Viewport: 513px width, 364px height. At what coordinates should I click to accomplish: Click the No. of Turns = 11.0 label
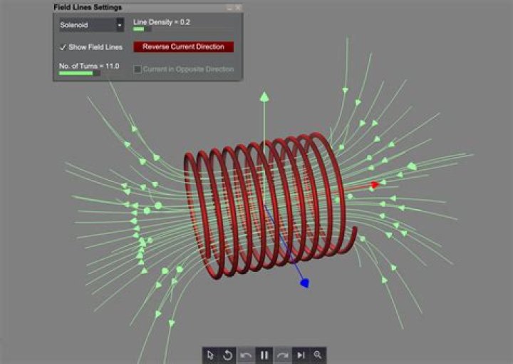pyautogui.click(x=89, y=66)
